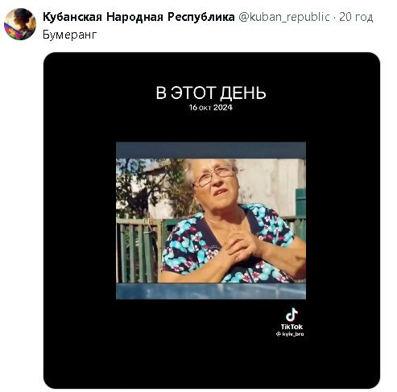397x392 pixels.
Task: Click the @kyiv_bro watermark username
Action: click(x=290, y=334)
